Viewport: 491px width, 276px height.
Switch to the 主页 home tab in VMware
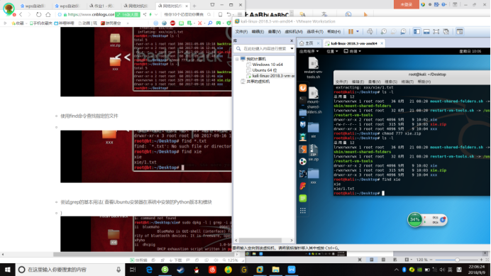click(x=309, y=43)
